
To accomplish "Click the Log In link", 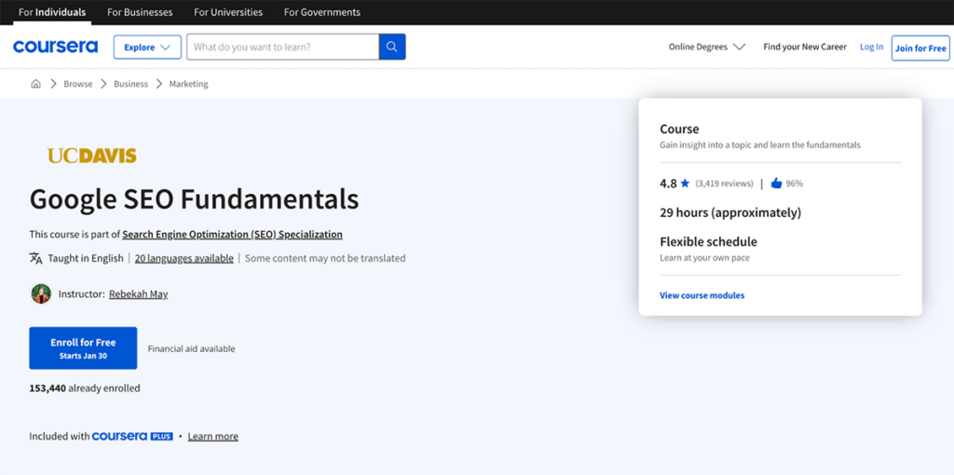I will point(871,47).
